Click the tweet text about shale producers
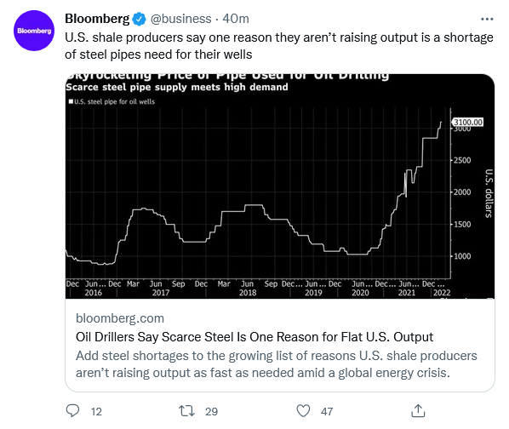The image size is (509, 429). pyautogui.click(x=279, y=46)
